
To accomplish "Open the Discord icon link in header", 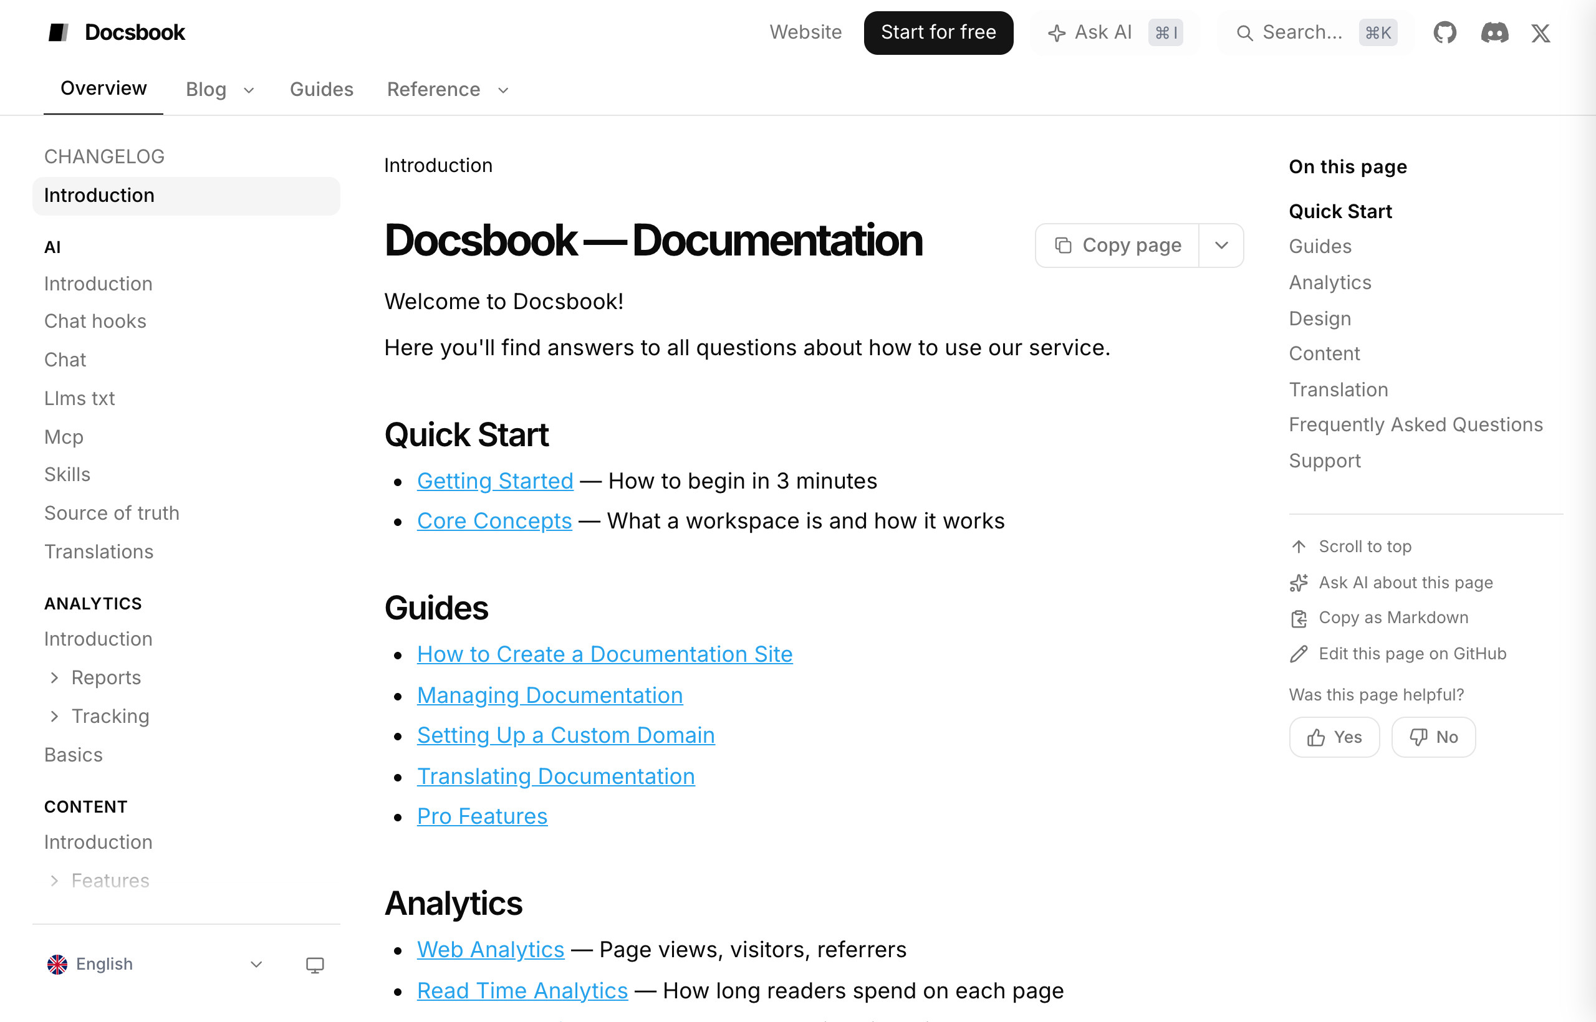I will pos(1494,32).
